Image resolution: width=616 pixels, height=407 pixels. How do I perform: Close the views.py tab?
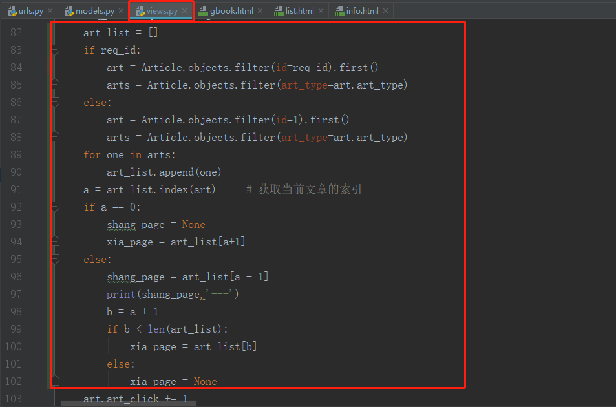[185, 11]
